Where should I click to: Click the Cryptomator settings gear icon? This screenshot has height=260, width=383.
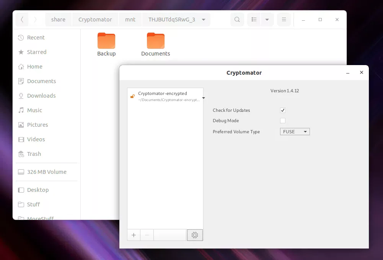point(195,235)
